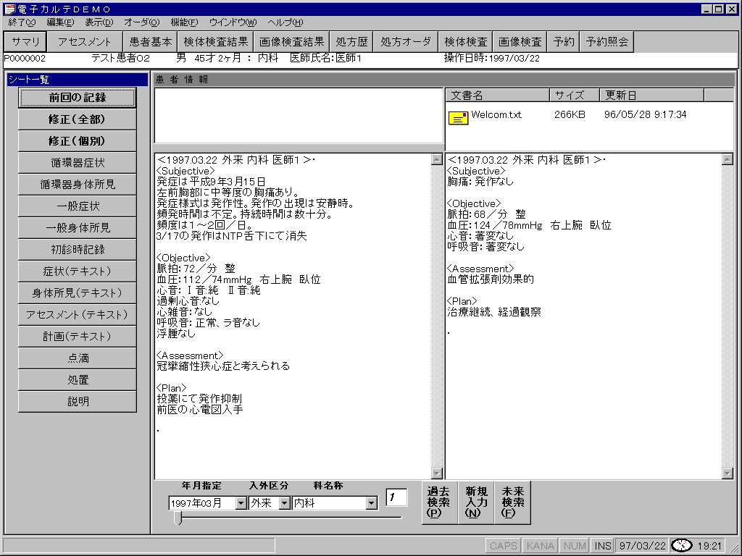This screenshot has width=742, height=556.
Task: Switch to the 処方オーダ tab
Action: (406, 42)
